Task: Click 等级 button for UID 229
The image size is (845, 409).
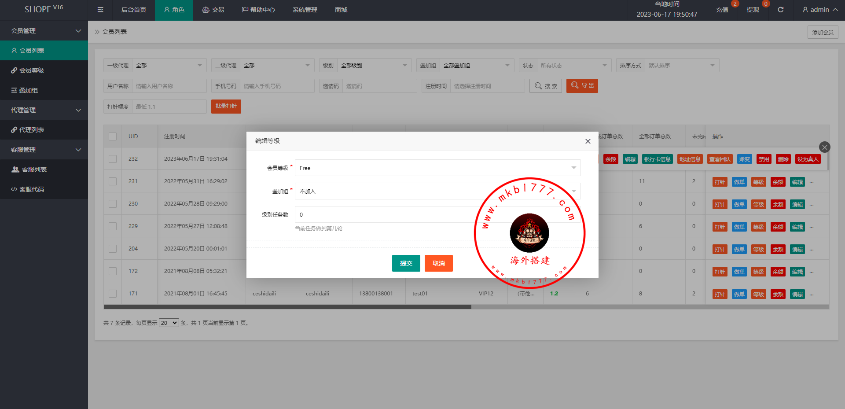Action: pos(759,227)
